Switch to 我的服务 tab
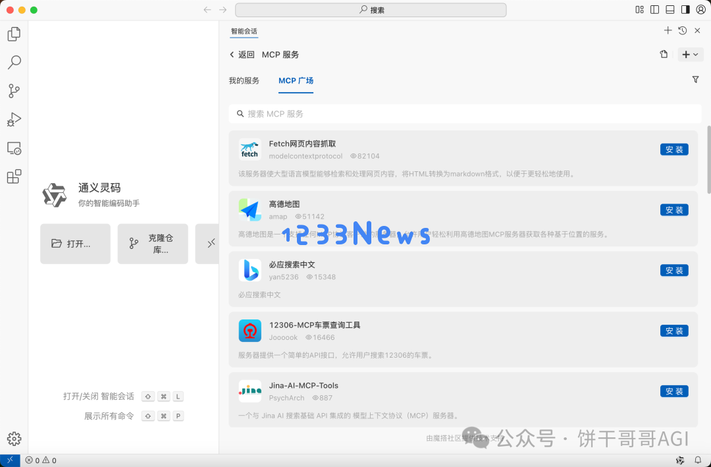This screenshot has height=467, width=711. (x=244, y=81)
